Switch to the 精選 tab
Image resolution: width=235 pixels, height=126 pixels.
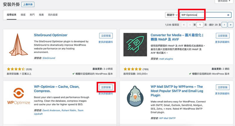click(23, 15)
